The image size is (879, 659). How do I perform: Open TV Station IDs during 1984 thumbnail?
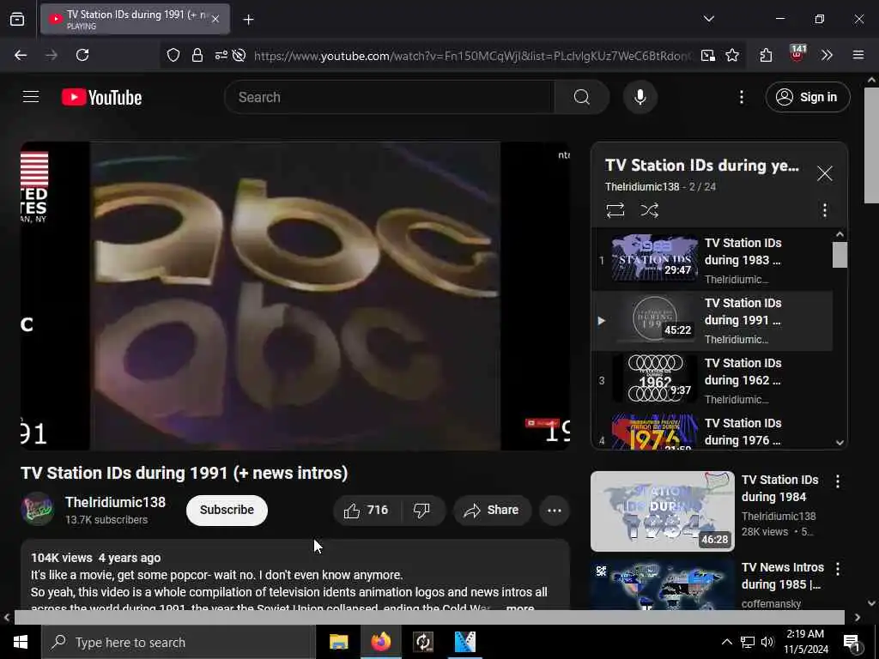click(x=662, y=511)
